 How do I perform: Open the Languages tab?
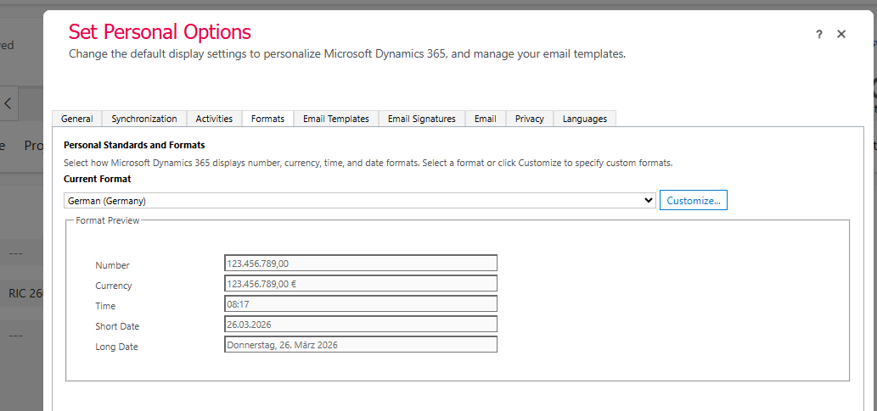(584, 119)
